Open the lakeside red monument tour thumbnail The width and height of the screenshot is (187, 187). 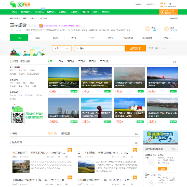click(x=163, y=77)
